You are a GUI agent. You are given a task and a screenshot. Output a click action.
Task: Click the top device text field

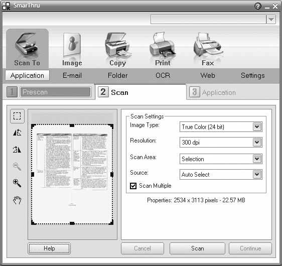tap(208, 20)
